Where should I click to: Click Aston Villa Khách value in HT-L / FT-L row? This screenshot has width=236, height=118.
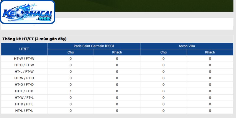(x=210, y=111)
